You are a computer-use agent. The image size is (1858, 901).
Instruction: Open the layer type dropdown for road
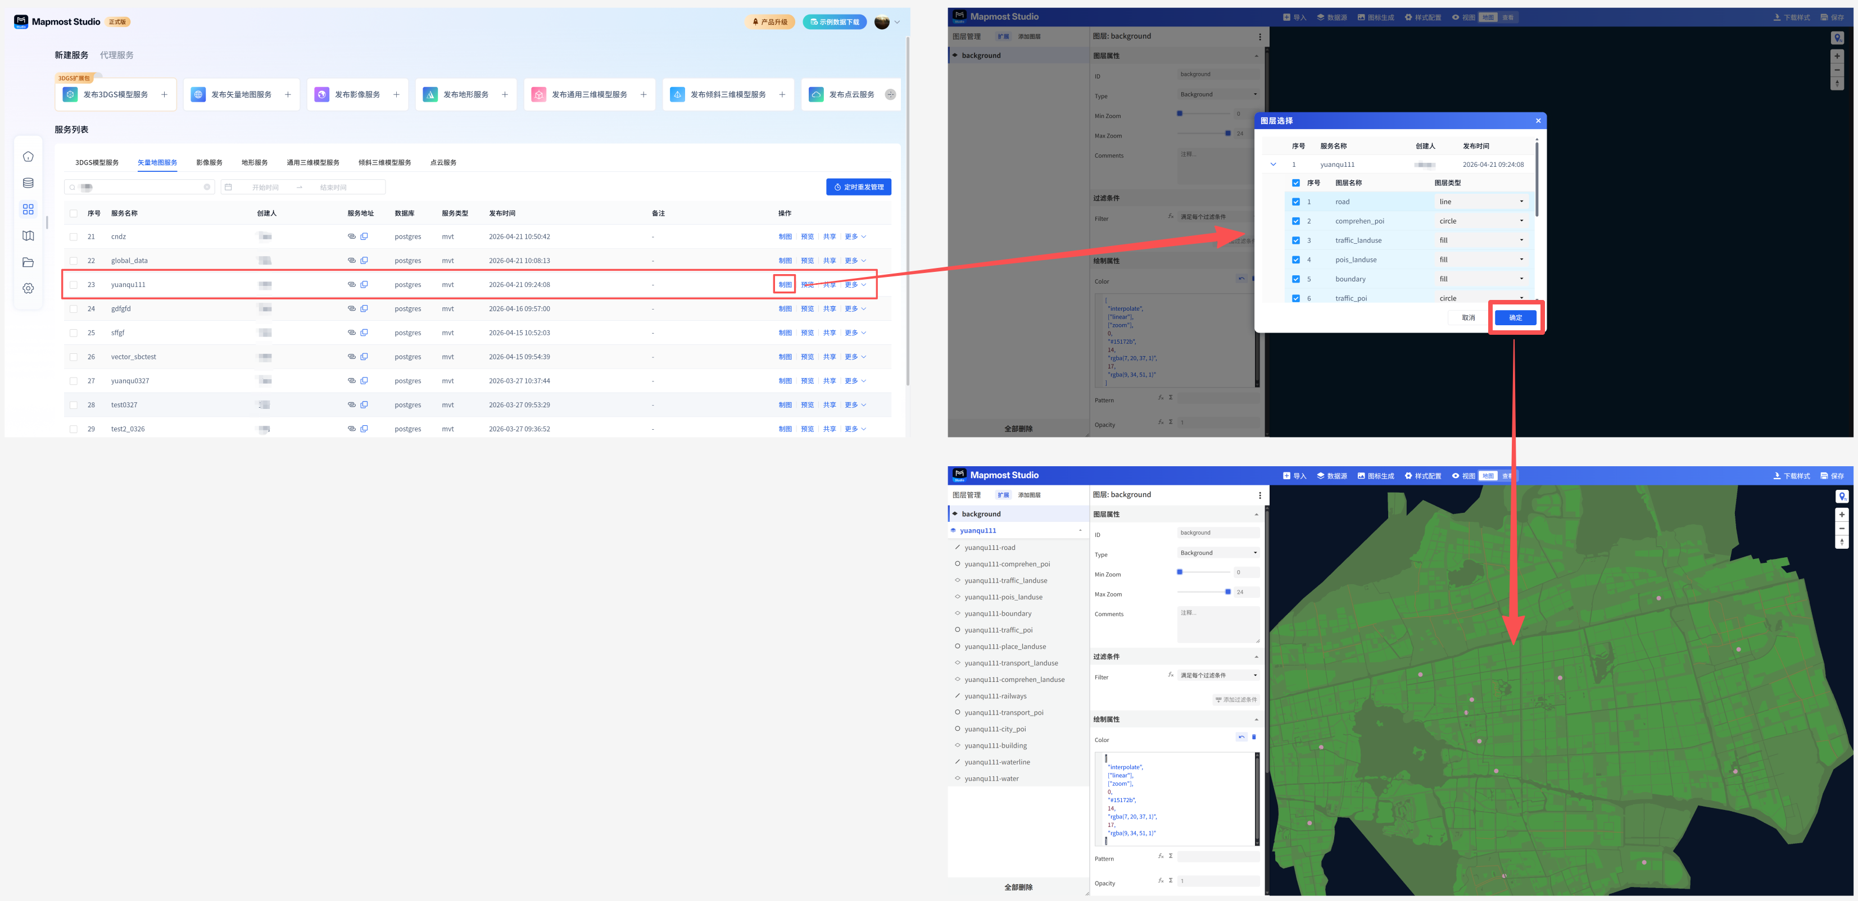click(1481, 202)
